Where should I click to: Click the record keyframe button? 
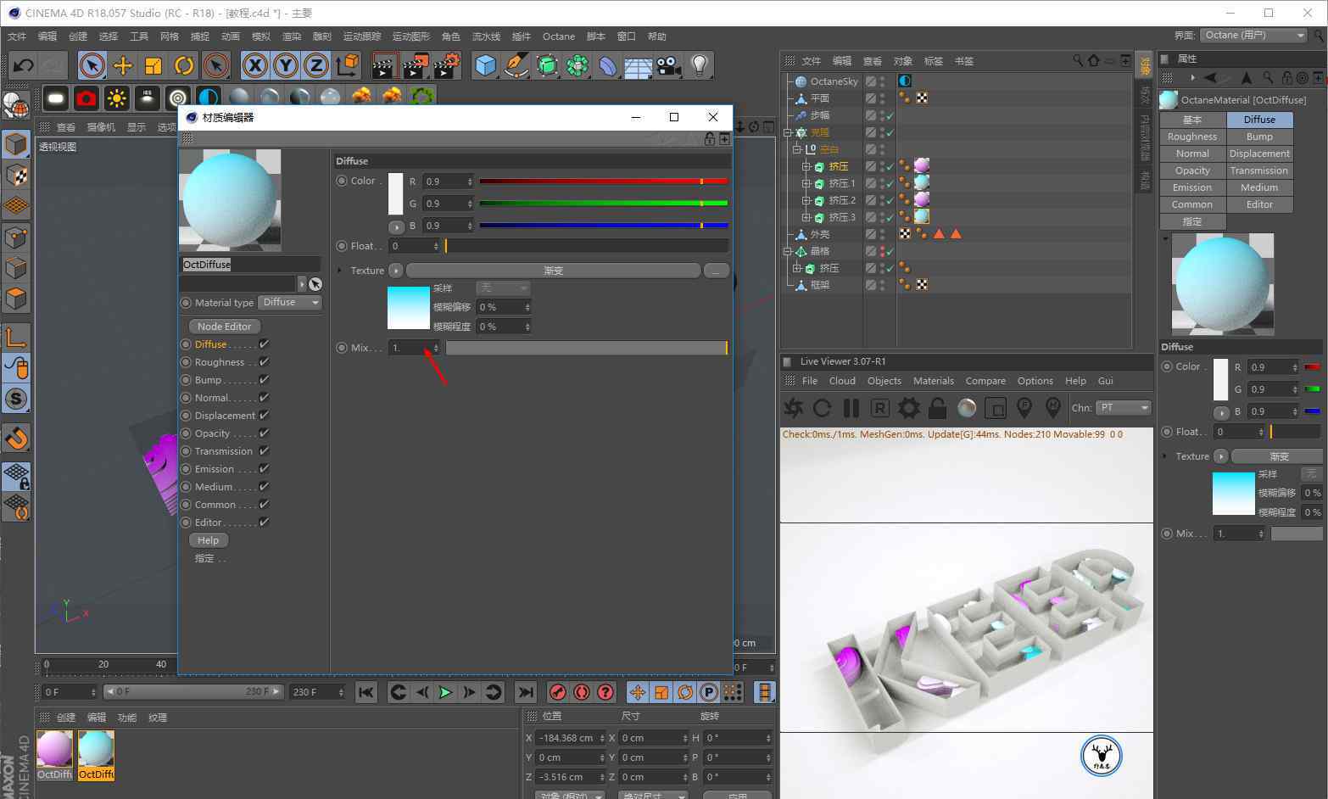click(x=557, y=692)
